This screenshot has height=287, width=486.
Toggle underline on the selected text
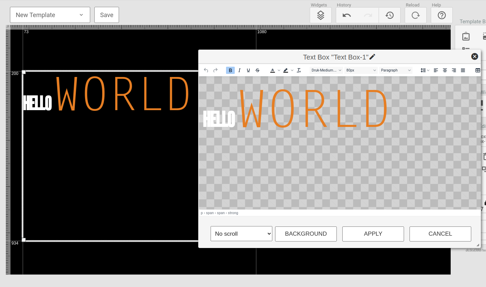[248, 70]
